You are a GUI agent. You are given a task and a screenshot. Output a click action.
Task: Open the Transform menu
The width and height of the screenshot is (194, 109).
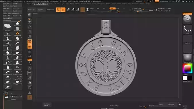[135, 4]
